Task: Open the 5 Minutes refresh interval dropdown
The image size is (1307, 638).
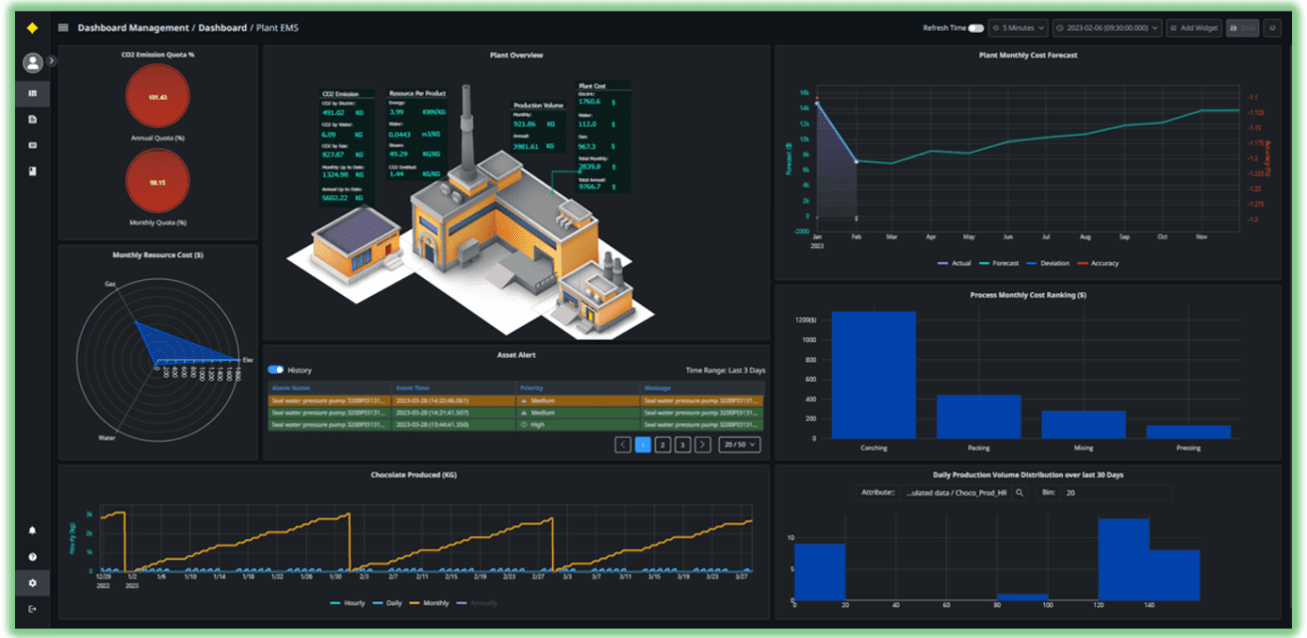Action: click(x=1019, y=27)
